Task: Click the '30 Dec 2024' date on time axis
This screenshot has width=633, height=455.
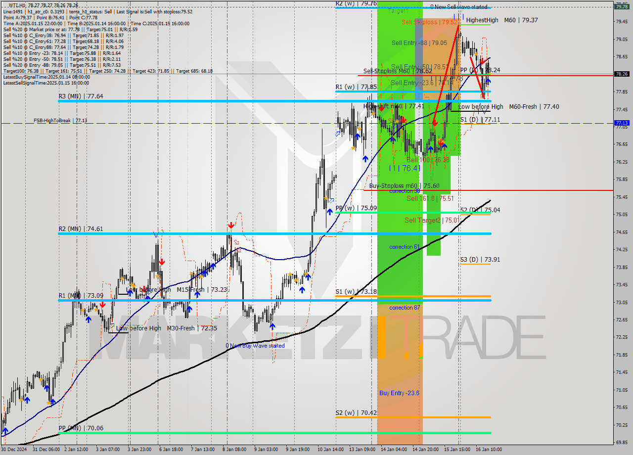Action: [x=13, y=450]
